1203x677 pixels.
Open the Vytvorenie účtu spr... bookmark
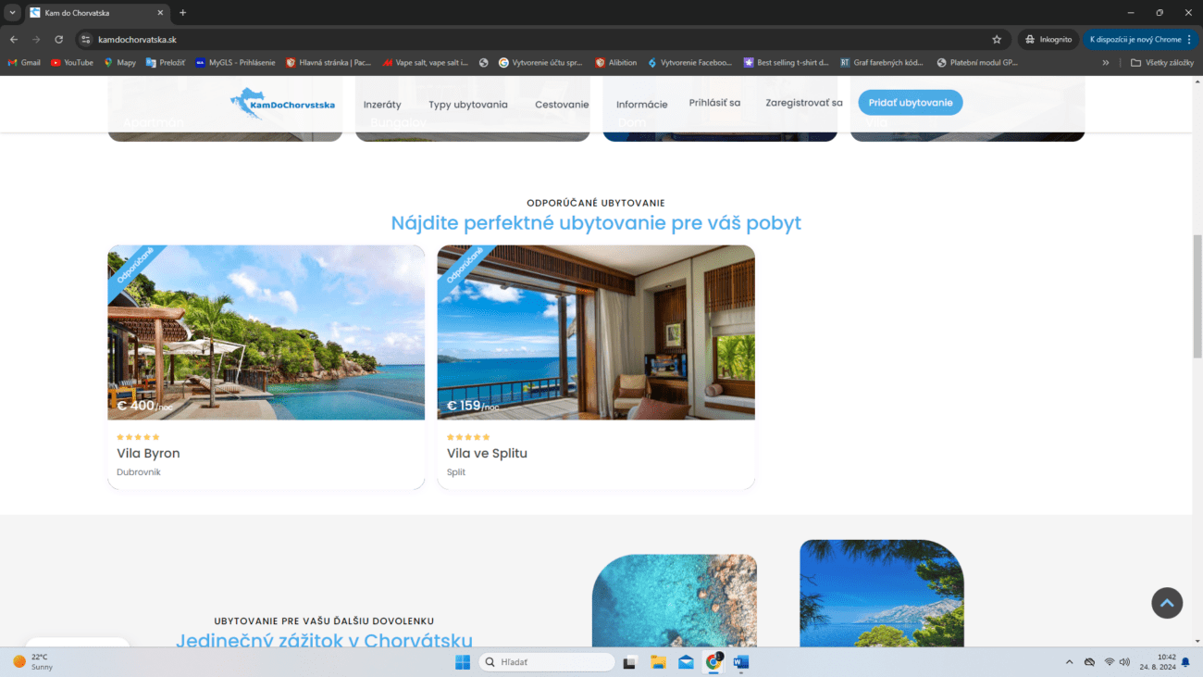pos(540,63)
